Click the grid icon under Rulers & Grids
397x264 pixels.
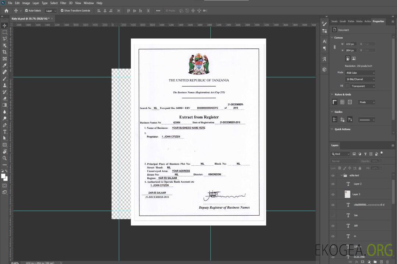(342, 102)
